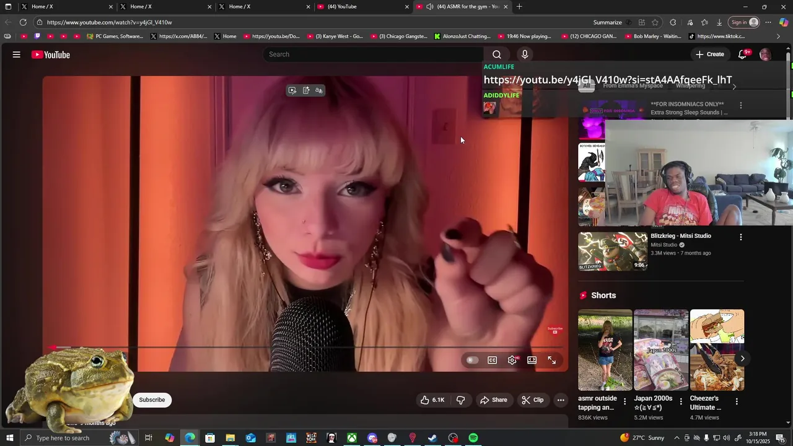Open options for Blitzkrieg - Mitsi Studio video
The height and width of the screenshot is (446, 793).
coord(740,237)
